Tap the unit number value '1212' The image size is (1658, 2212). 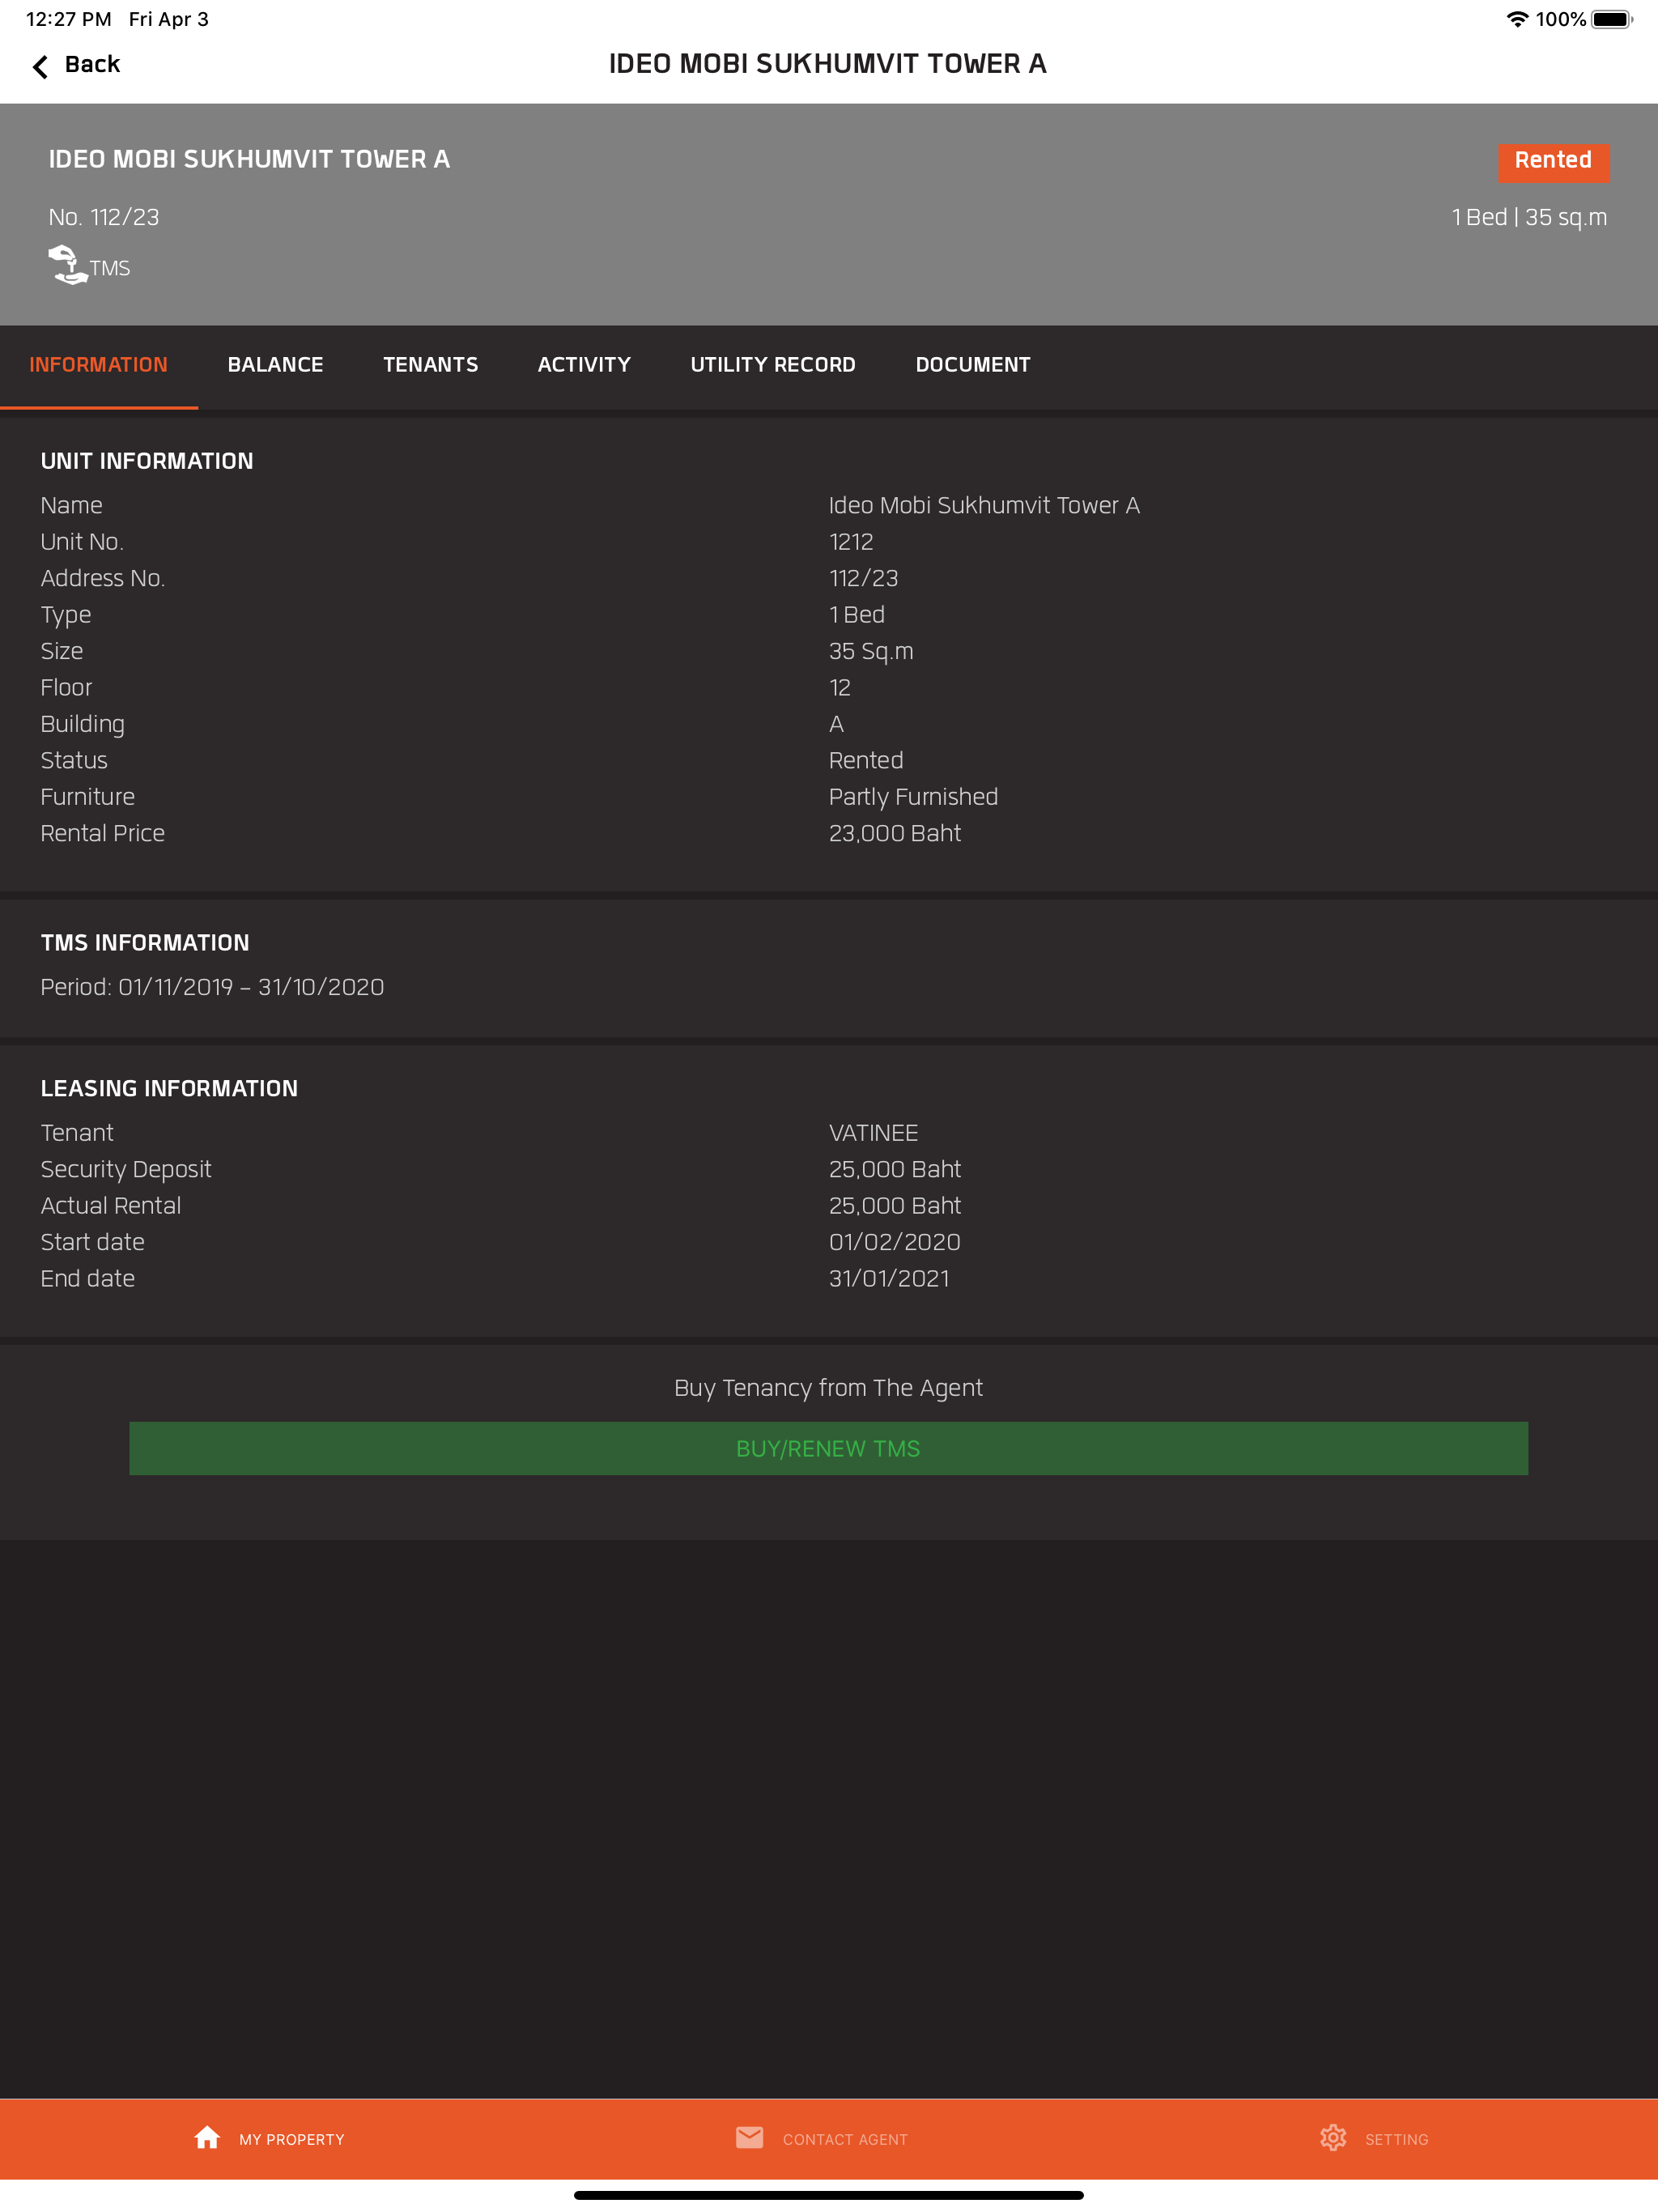click(851, 542)
